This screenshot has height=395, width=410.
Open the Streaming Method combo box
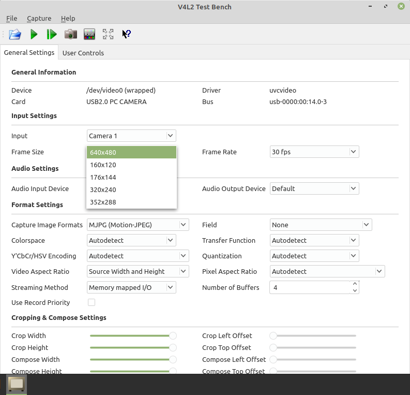[x=131, y=287]
